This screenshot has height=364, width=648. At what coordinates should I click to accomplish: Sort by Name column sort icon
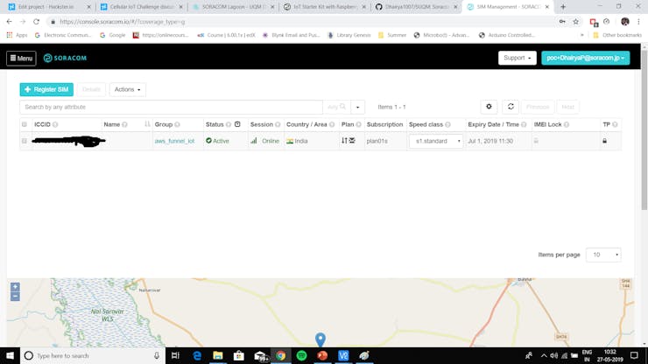pyautogui.click(x=147, y=124)
